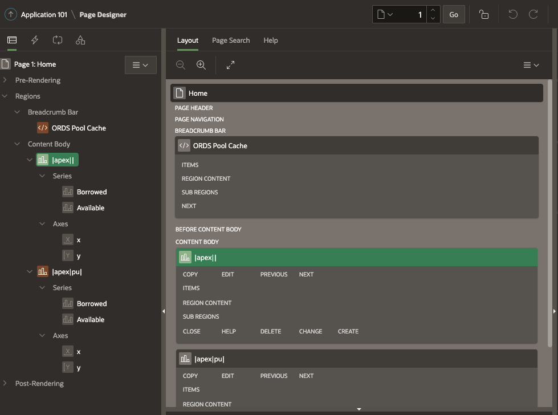This screenshot has height=415, width=558.
Task: Click the zoom in magnifier icon
Action: coord(201,65)
